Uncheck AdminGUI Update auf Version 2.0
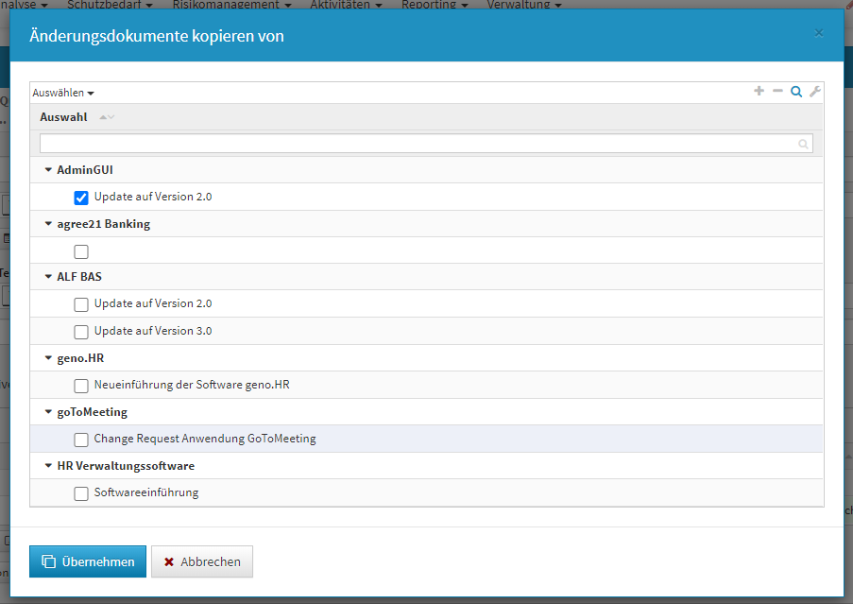Screen dimensions: 853x604 point(81,198)
